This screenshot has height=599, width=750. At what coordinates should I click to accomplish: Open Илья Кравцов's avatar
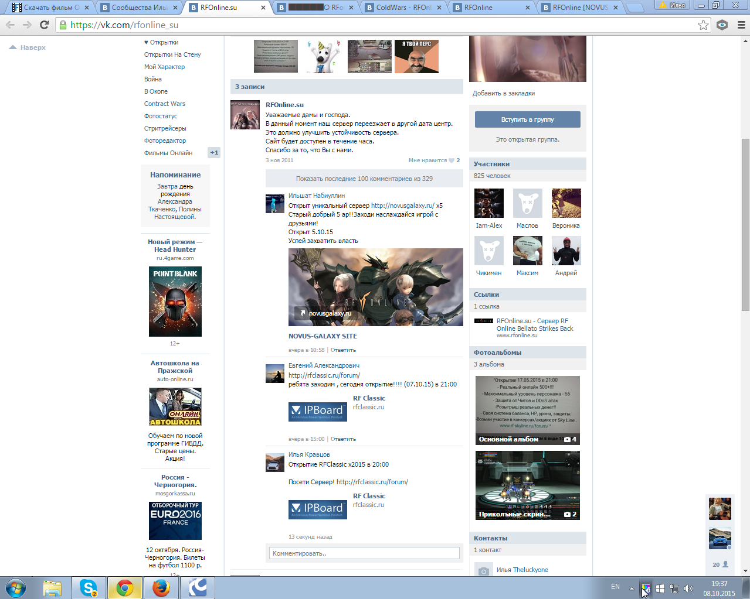(x=275, y=463)
